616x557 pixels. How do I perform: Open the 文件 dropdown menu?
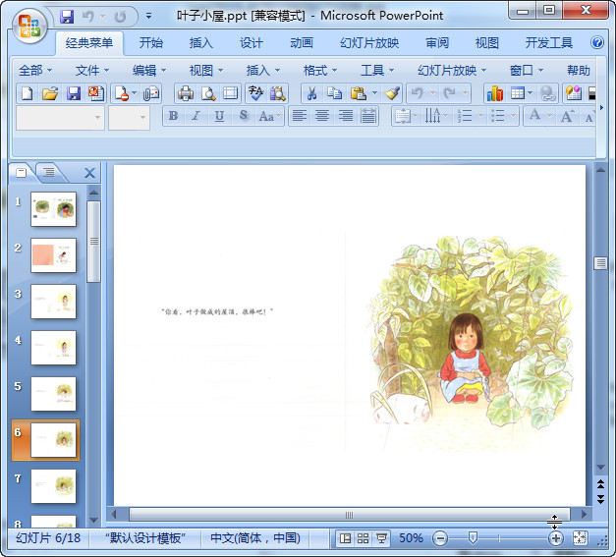pos(92,71)
